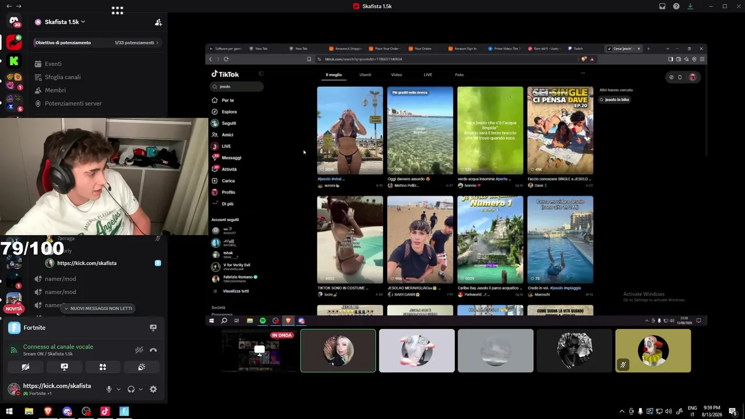
Task: Click the jesolo search field on TikTok
Action: (x=237, y=87)
